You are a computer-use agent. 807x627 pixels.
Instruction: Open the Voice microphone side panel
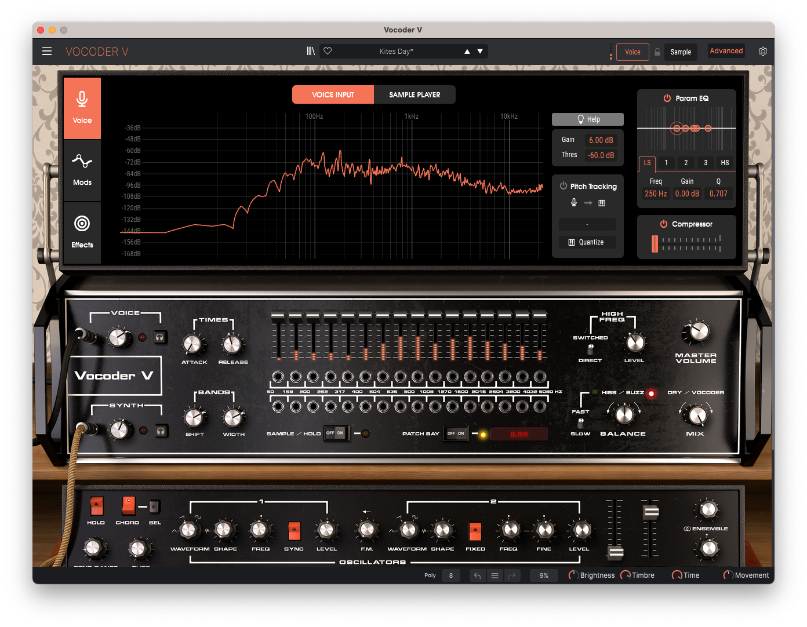tap(82, 108)
